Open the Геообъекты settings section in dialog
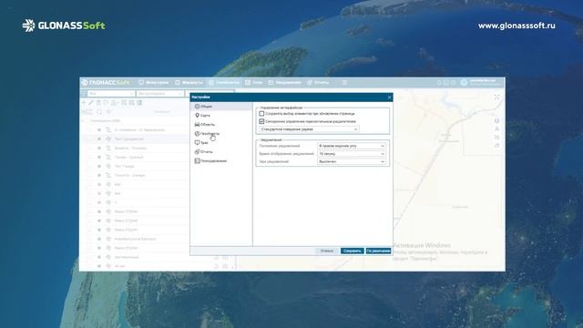This screenshot has height=328, width=583. 220,134
